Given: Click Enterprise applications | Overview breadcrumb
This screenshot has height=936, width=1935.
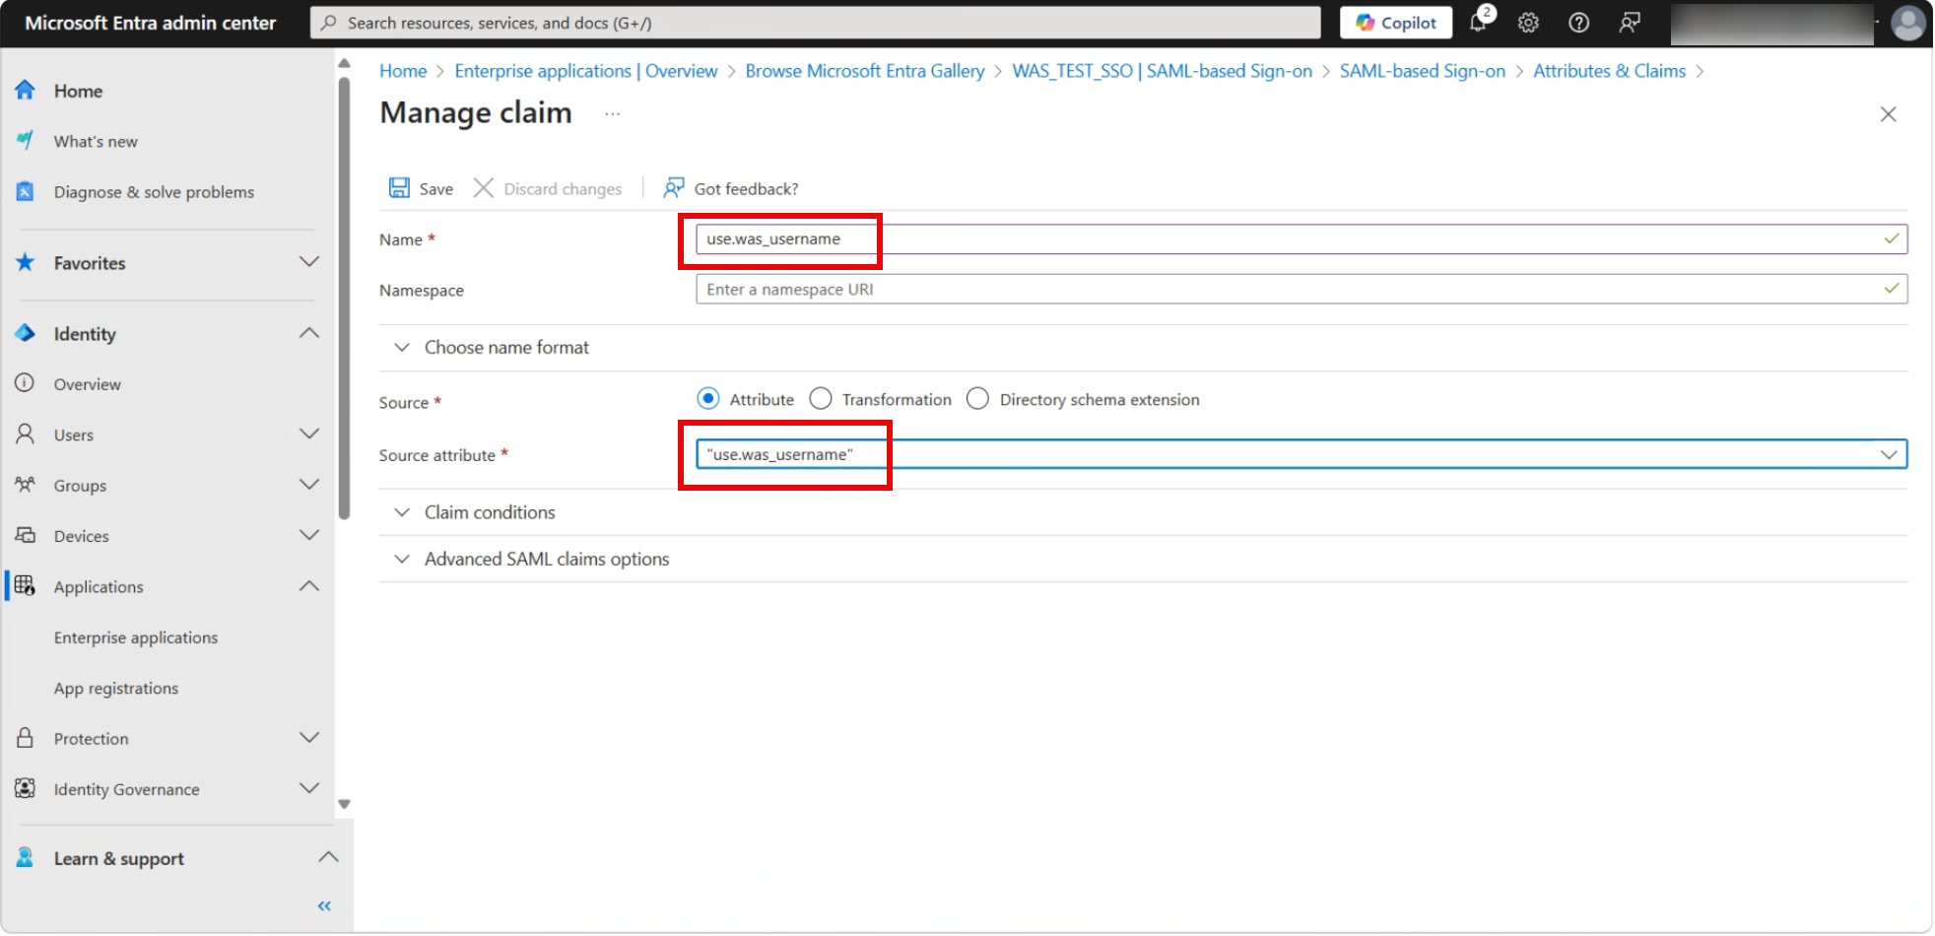Looking at the screenshot, I should [x=586, y=71].
